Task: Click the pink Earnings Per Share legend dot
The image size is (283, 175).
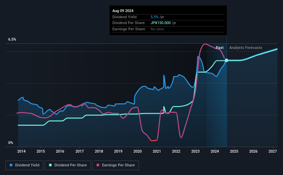Action: tap(98, 165)
